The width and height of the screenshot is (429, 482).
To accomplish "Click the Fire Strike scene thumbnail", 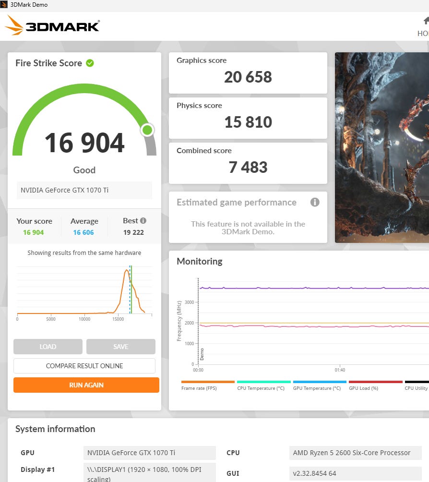I will pos(381,147).
